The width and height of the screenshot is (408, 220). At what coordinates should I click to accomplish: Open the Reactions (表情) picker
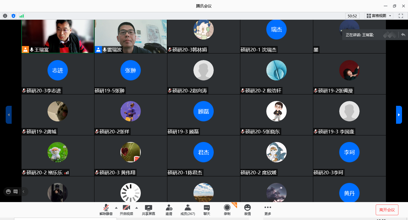click(x=247, y=210)
